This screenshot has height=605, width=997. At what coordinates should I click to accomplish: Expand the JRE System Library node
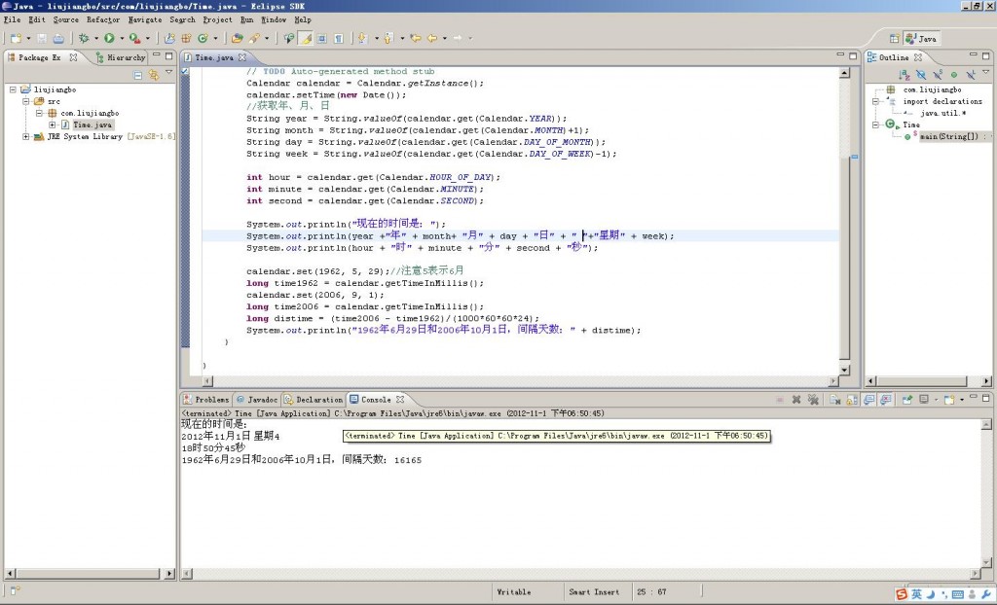click(25, 137)
